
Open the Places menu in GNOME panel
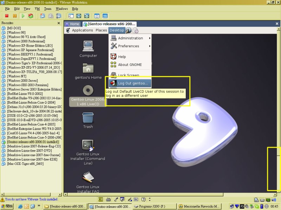coord(101,30)
